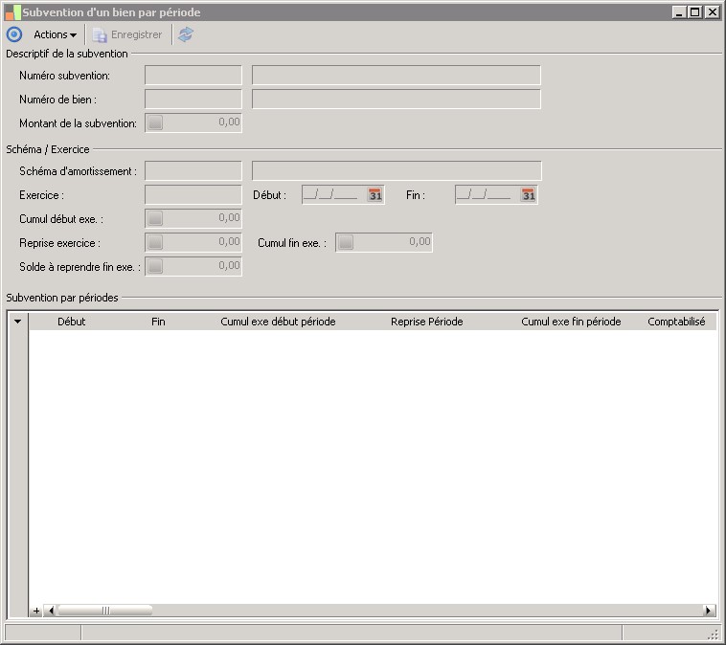Open calculator button of Solde à reprendre fin exe.
The image size is (726, 645).
[x=155, y=266]
